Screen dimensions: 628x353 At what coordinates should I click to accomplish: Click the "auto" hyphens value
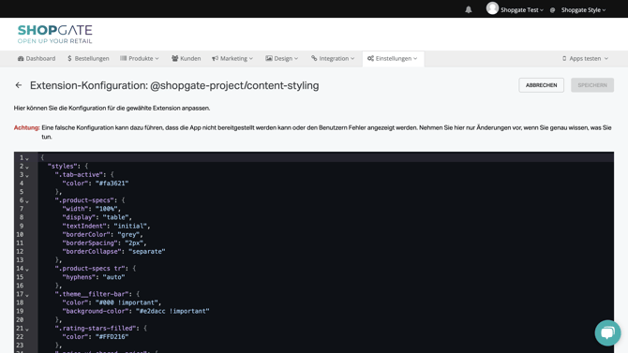click(113, 277)
